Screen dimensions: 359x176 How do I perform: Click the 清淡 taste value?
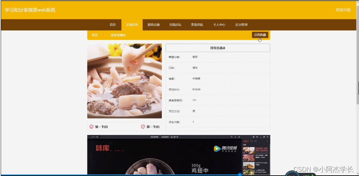195,68
